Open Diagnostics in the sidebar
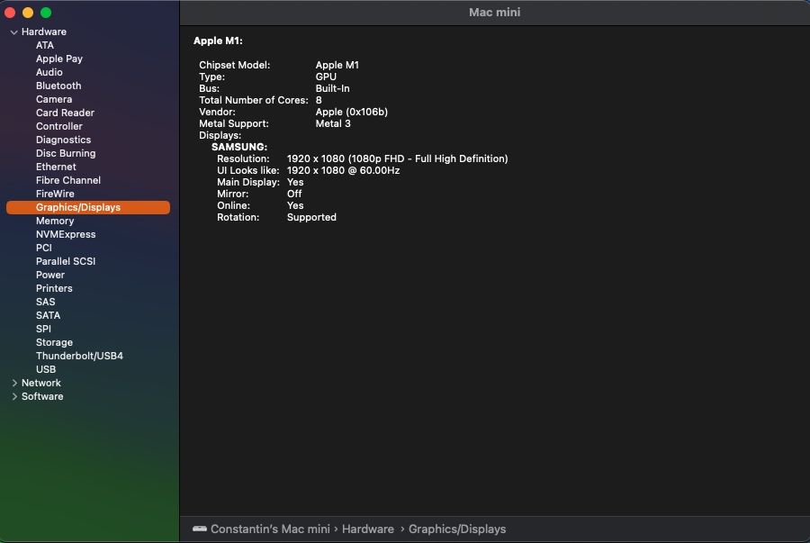This screenshot has height=543, width=810. 63,140
